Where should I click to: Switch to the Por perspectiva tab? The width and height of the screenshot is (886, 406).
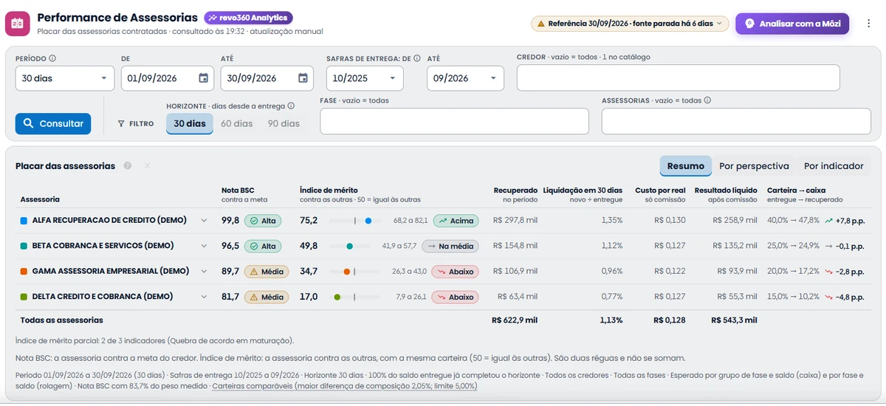pyautogui.click(x=754, y=166)
